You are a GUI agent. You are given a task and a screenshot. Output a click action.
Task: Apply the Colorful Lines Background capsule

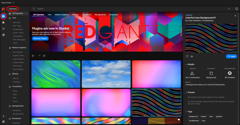pyautogui.click(x=231, y=56)
